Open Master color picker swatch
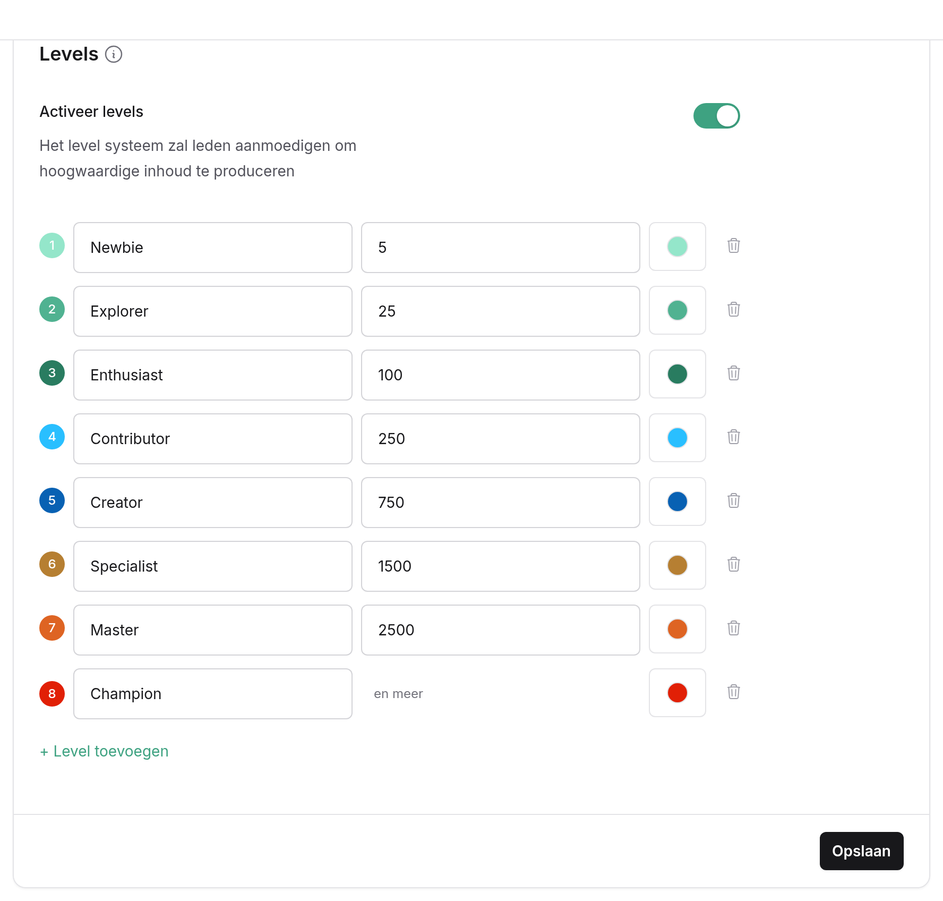The height and width of the screenshot is (901, 943). tap(678, 629)
